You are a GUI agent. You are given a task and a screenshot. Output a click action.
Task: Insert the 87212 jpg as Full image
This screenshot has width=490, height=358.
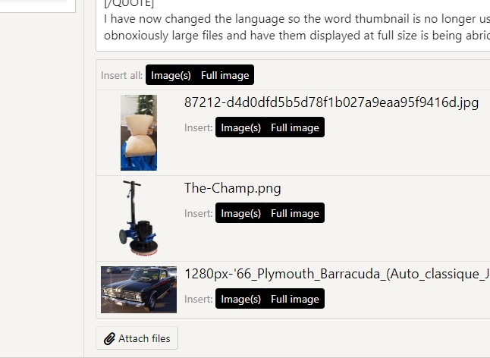(295, 127)
